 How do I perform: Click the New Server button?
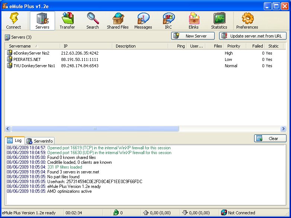193,36
